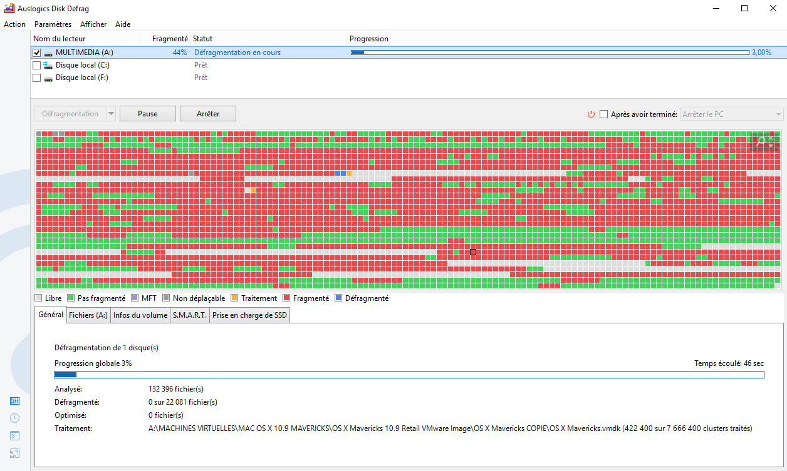Click the 3,00% progress value
The height and width of the screenshot is (471, 787).
762,53
